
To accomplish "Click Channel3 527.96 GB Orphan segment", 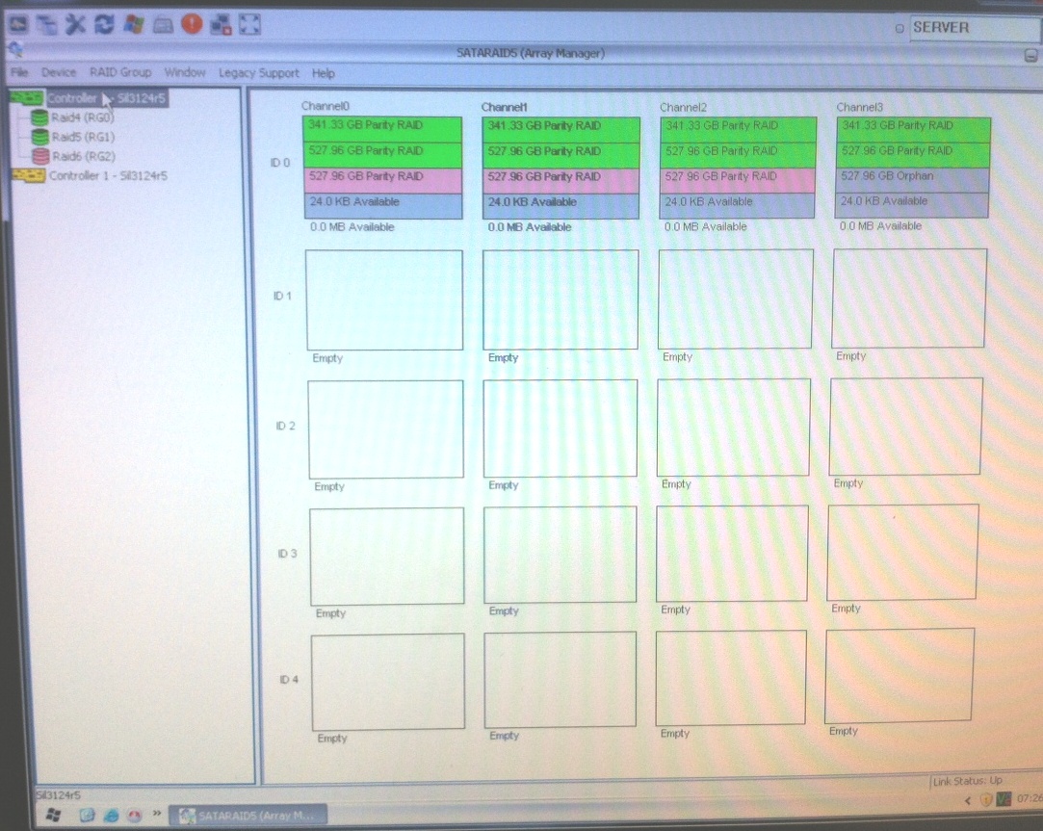I will point(913,179).
